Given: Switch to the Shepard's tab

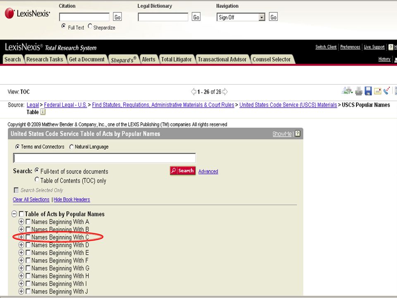Looking at the screenshot, I should click(x=124, y=59).
